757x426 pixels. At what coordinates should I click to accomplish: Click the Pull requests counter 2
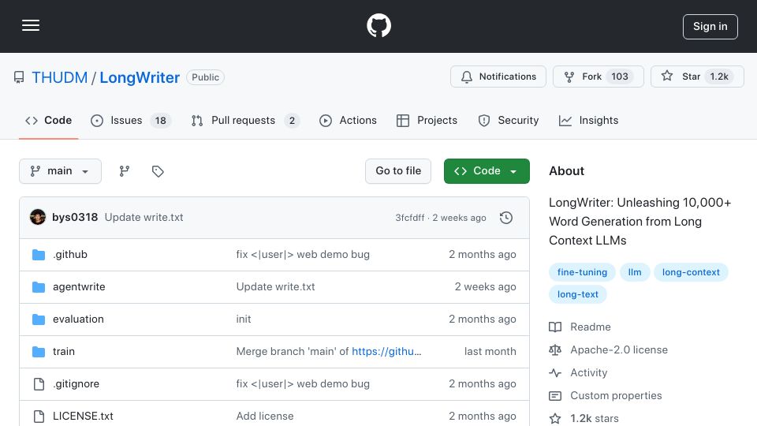[292, 120]
